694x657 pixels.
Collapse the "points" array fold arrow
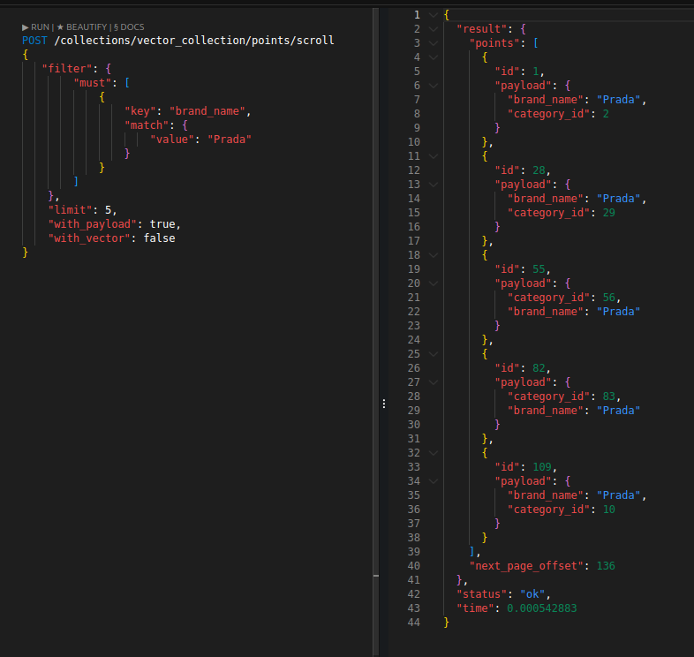point(432,43)
